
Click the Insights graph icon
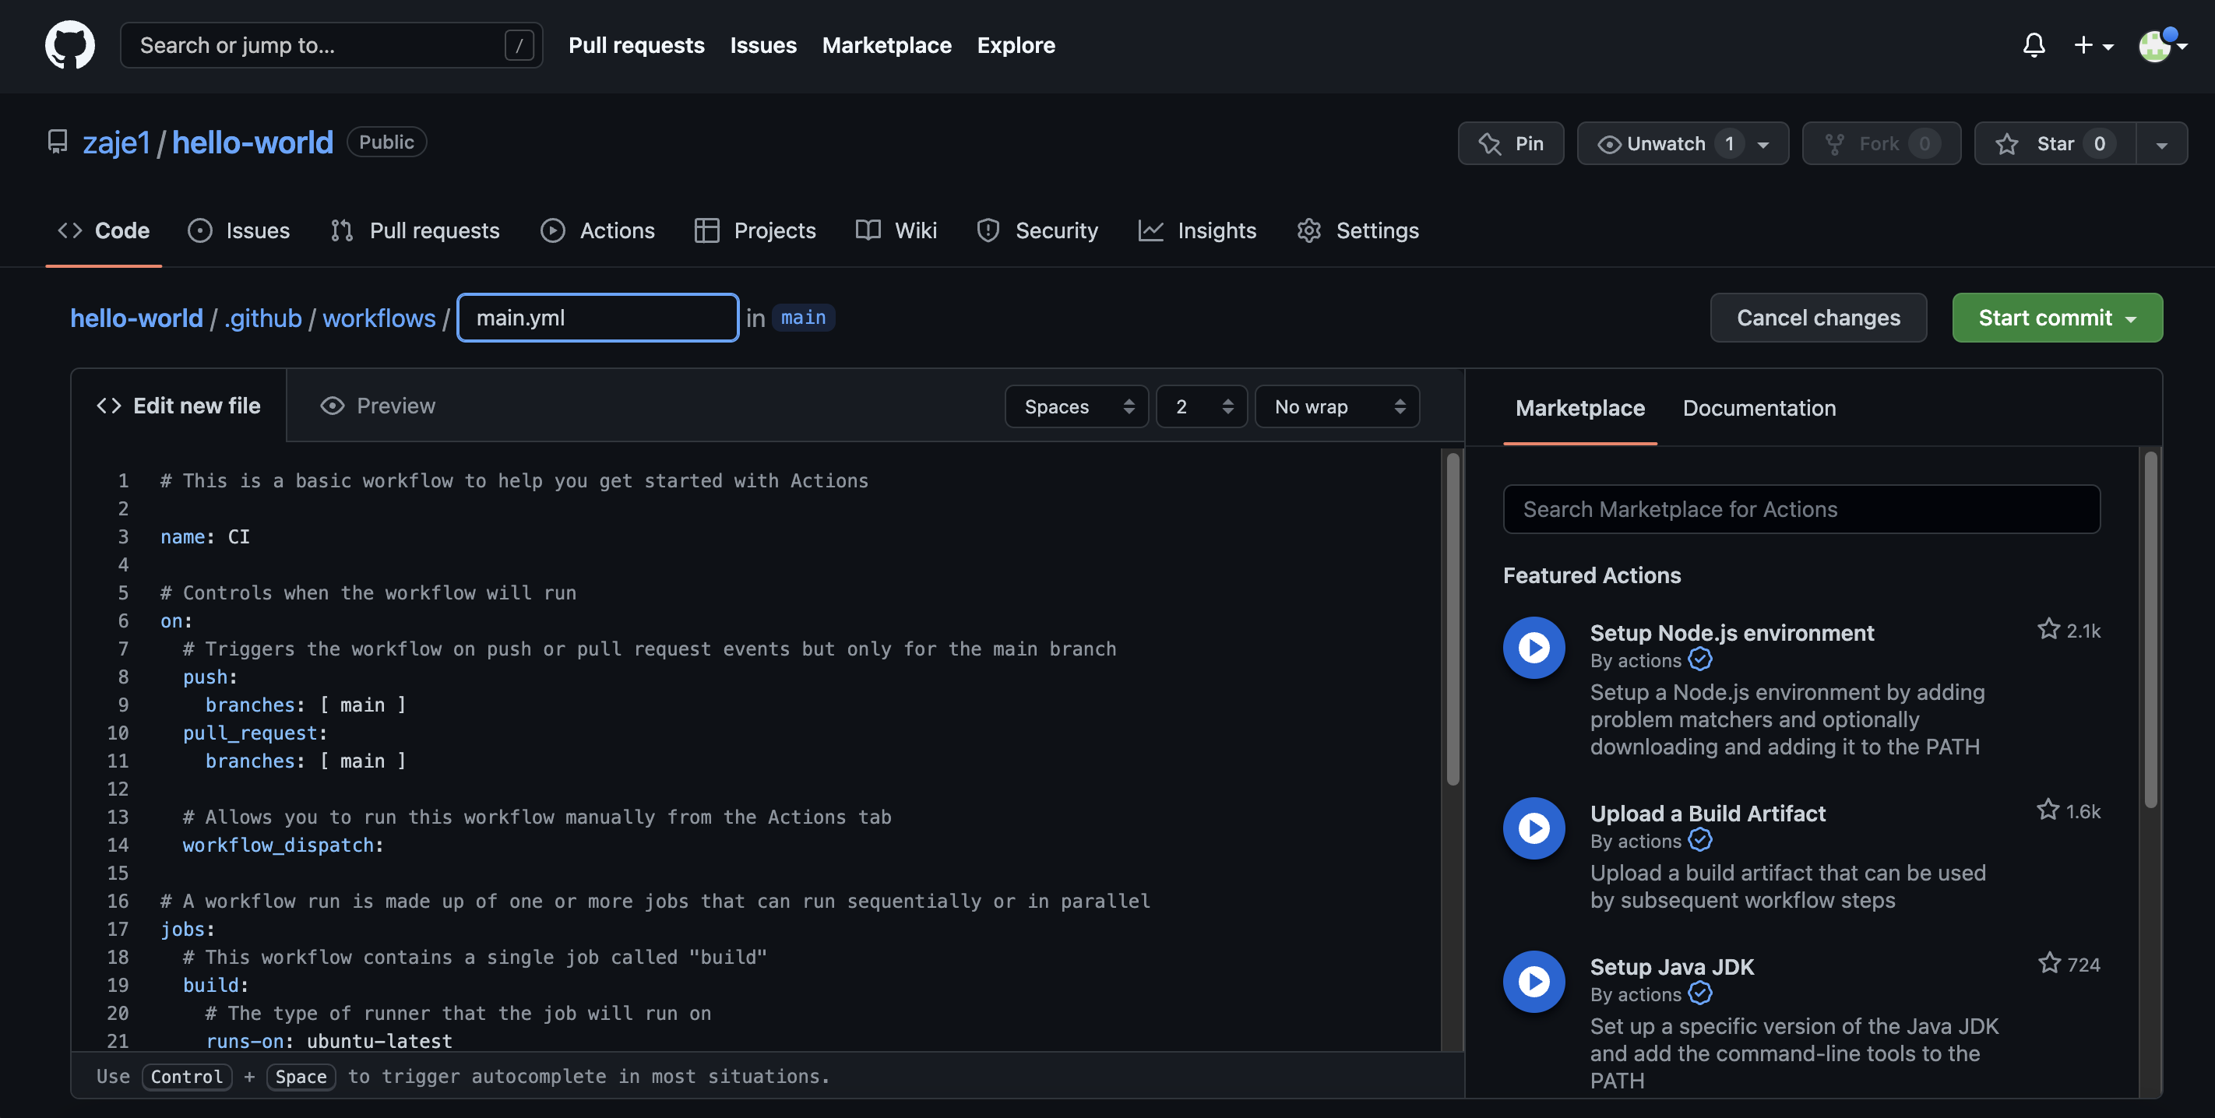click(x=1150, y=230)
